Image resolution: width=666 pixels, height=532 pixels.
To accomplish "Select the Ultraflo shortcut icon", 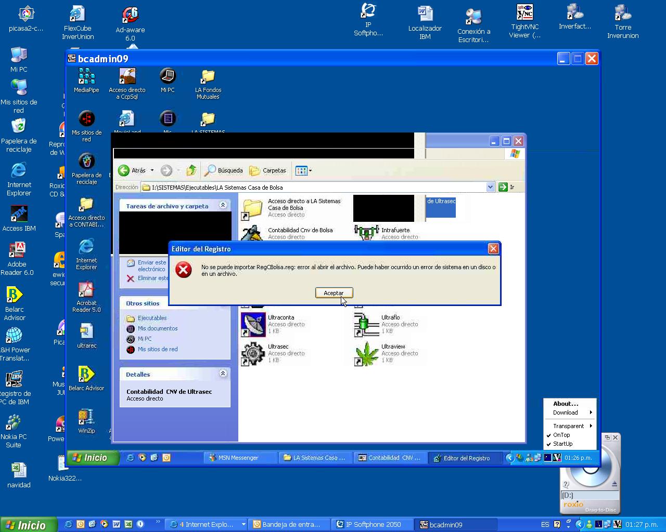I will tap(367, 325).
